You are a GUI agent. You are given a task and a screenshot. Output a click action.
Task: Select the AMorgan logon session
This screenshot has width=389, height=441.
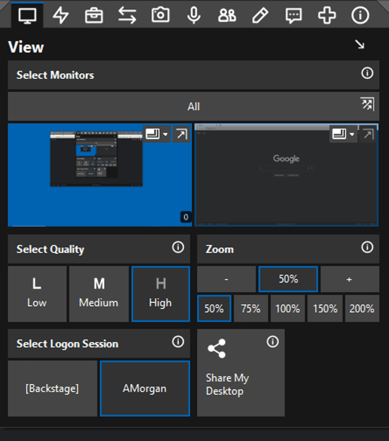click(145, 388)
